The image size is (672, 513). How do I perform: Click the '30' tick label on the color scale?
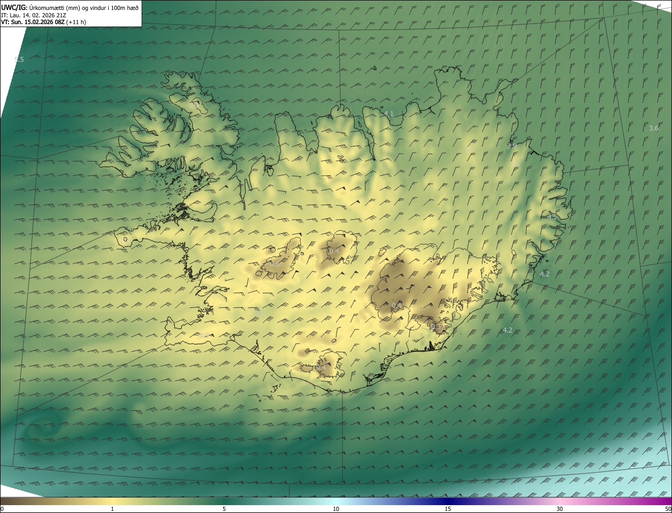(560, 509)
